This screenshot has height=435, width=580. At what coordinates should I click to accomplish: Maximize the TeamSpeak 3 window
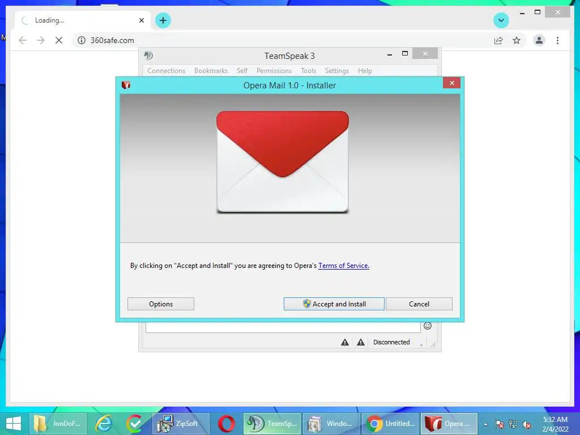pyautogui.click(x=405, y=54)
